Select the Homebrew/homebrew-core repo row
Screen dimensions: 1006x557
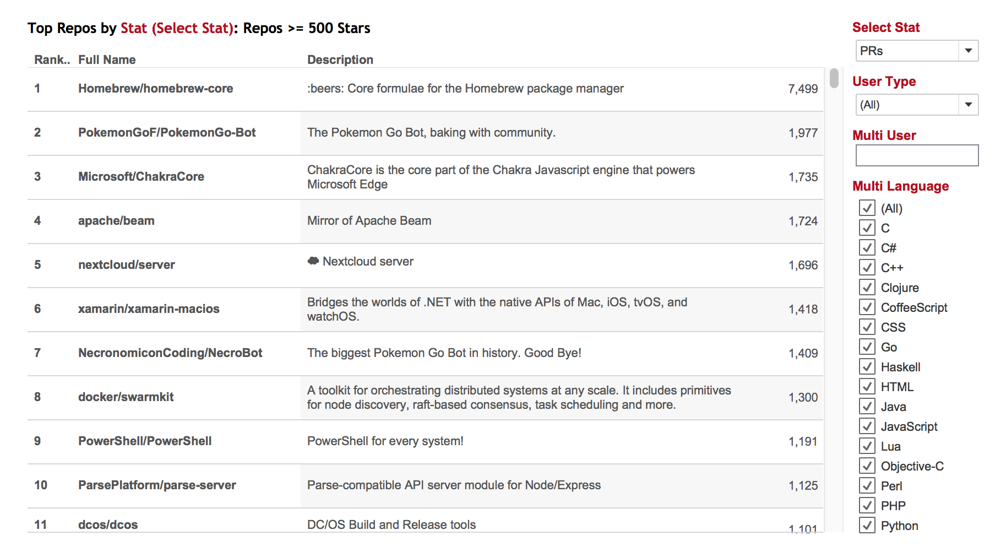pyautogui.click(x=425, y=89)
